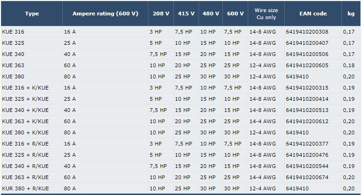Click 14-4 AWG in KUE 363 + K/KUE row
This screenshot has width=362, height=195.
(x=263, y=121)
